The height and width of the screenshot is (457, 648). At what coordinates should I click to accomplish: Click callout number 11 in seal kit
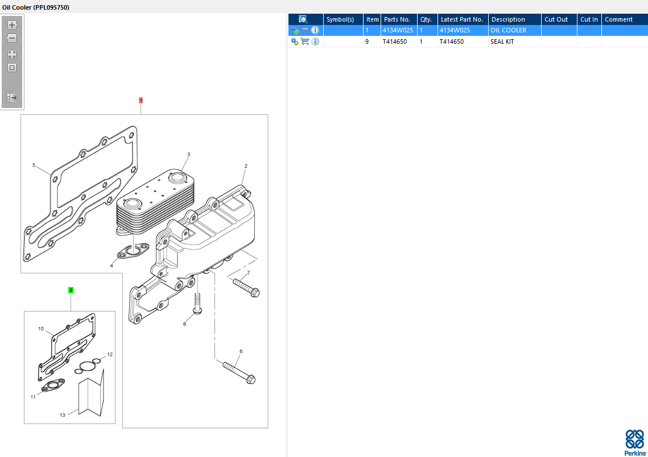coord(33,397)
